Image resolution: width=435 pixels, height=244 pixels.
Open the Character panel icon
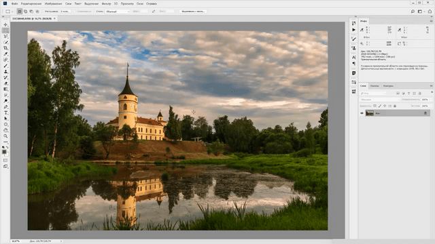pyautogui.click(x=353, y=57)
